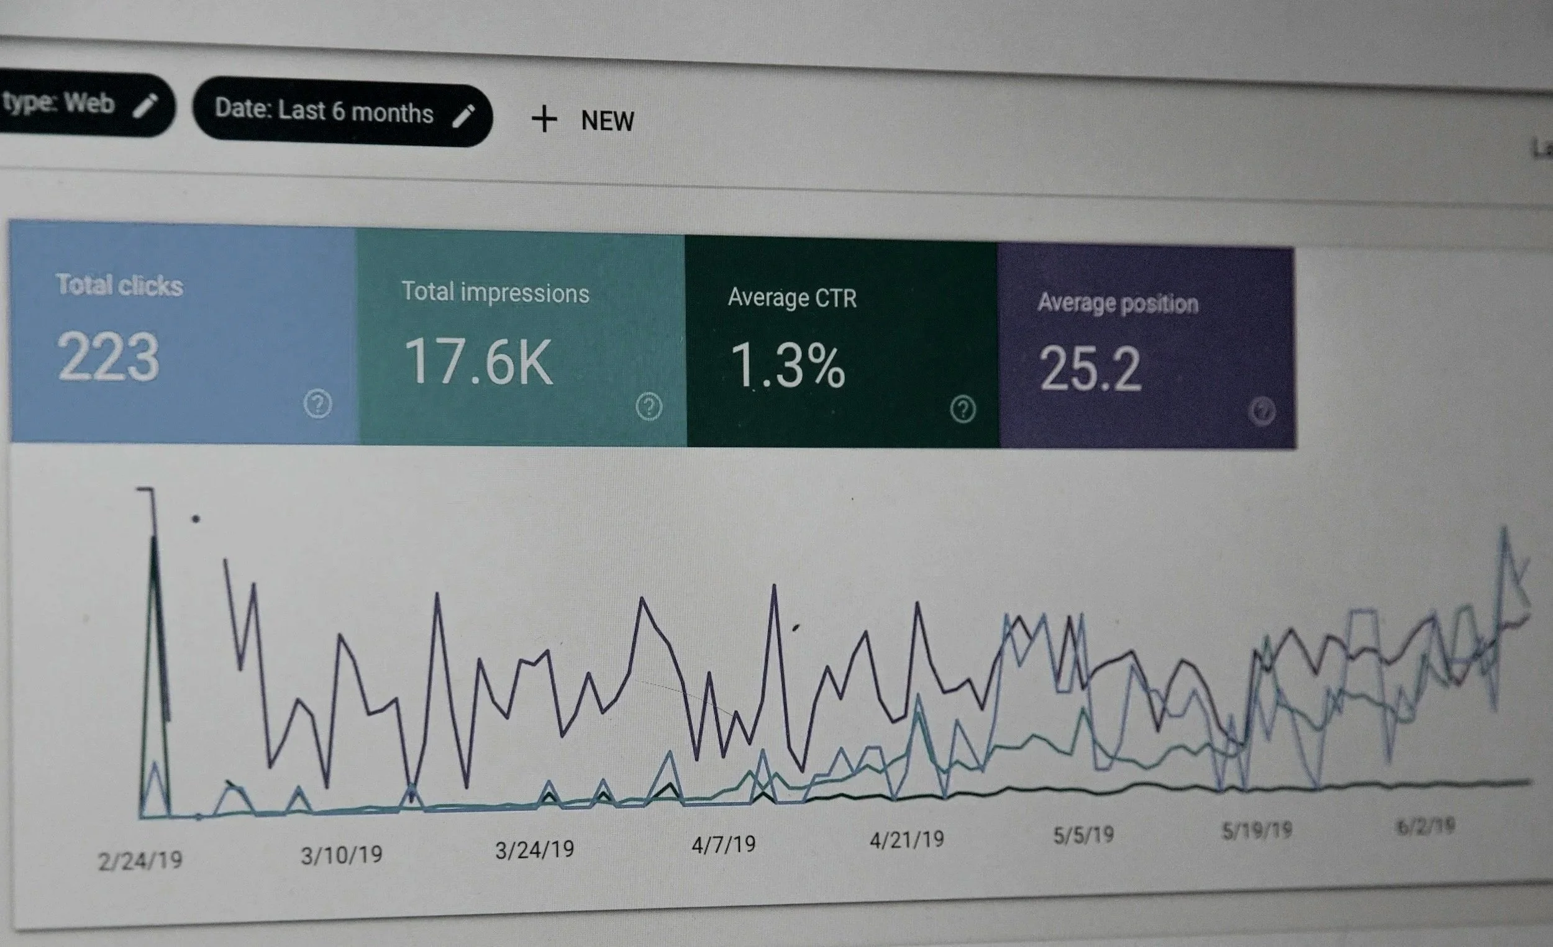The width and height of the screenshot is (1553, 947).
Task: Click the 223 total clicks value
Action: tap(107, 357)
